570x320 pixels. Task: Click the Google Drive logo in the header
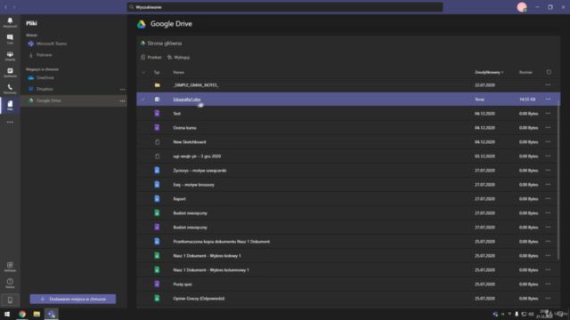pos(142,24)
